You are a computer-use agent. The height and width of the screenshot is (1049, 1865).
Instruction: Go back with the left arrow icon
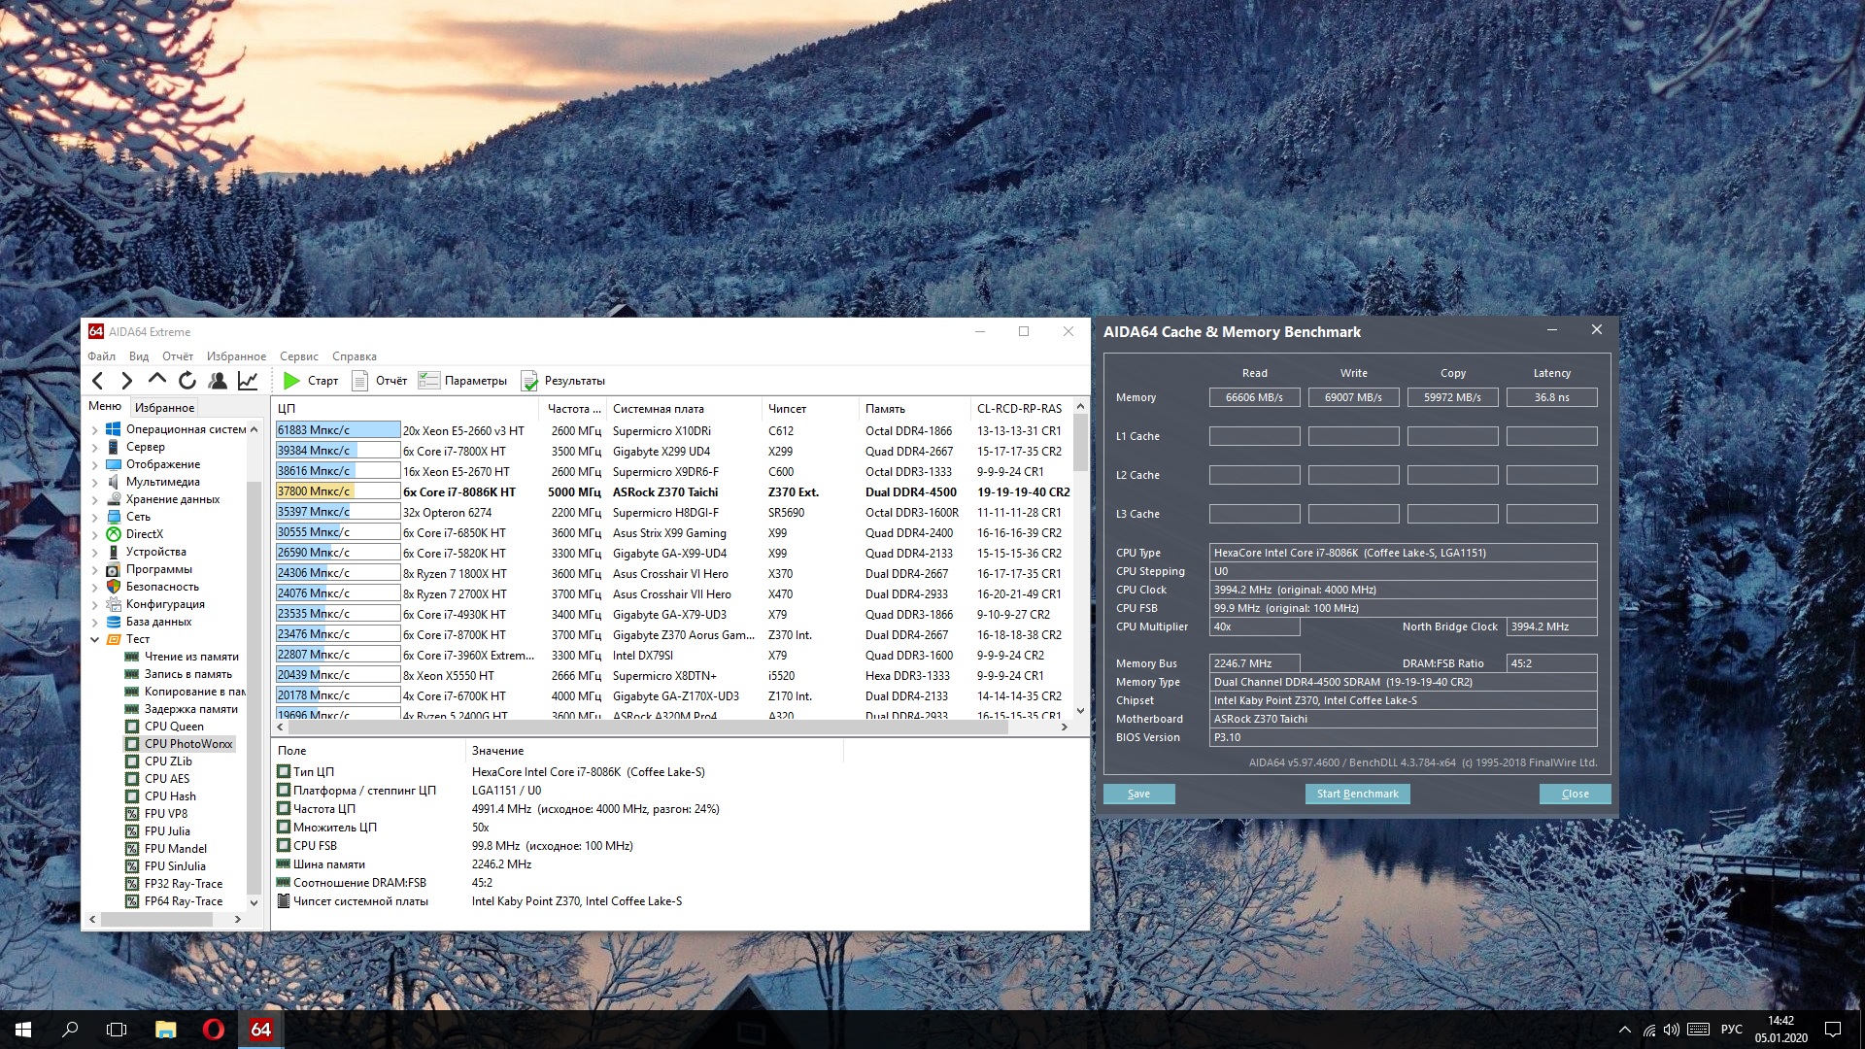[x=97, y=381]
